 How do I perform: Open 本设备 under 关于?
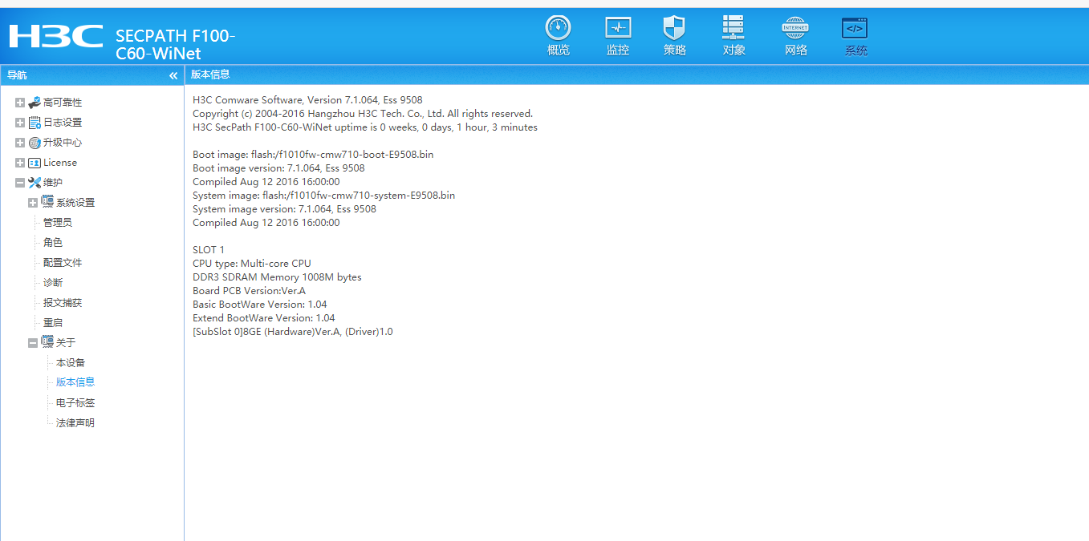pyautogui.click(x=71, y=363)
